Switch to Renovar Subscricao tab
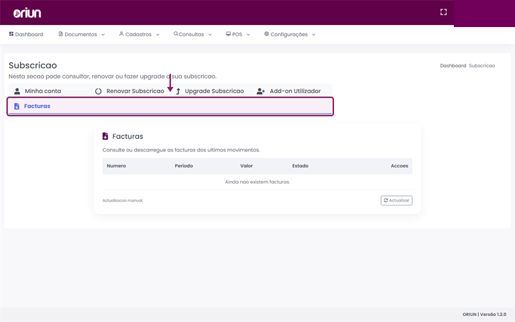515x322 pixels. [x=129, y=91]
